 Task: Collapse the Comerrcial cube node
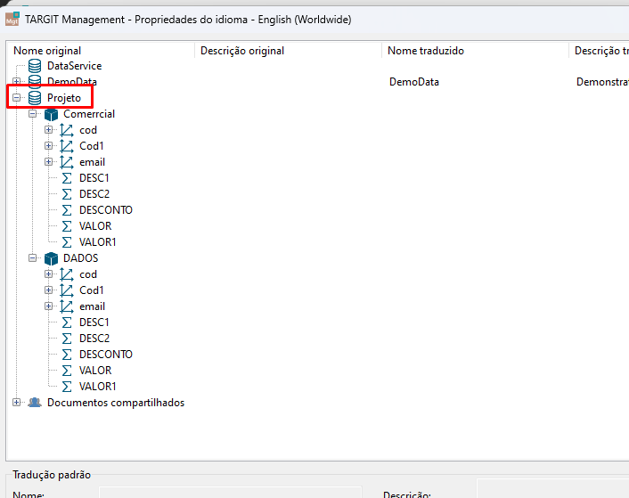(x=32, y=114)
